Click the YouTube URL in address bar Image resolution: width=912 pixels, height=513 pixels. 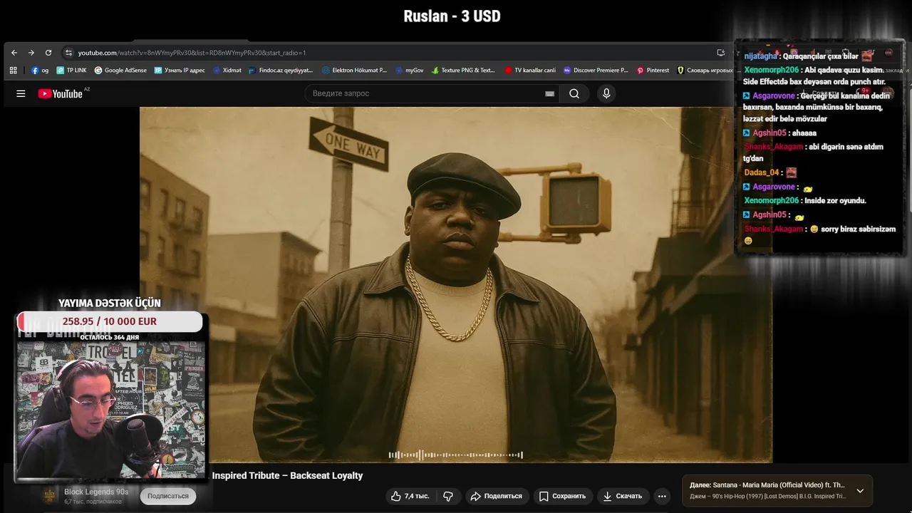[x=192, y=53]
